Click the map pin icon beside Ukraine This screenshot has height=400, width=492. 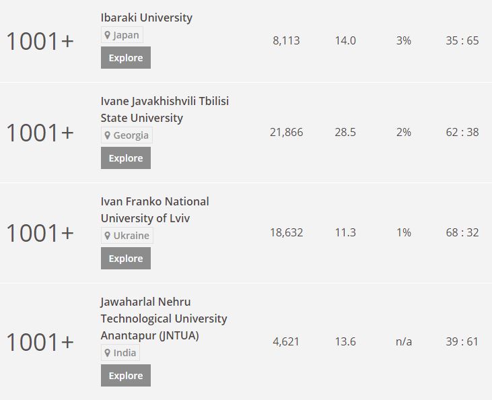(x=108, y=236)
